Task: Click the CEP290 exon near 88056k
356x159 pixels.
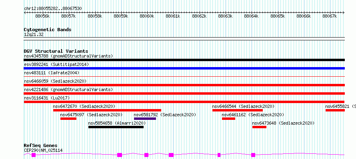Action: [34, 155]
